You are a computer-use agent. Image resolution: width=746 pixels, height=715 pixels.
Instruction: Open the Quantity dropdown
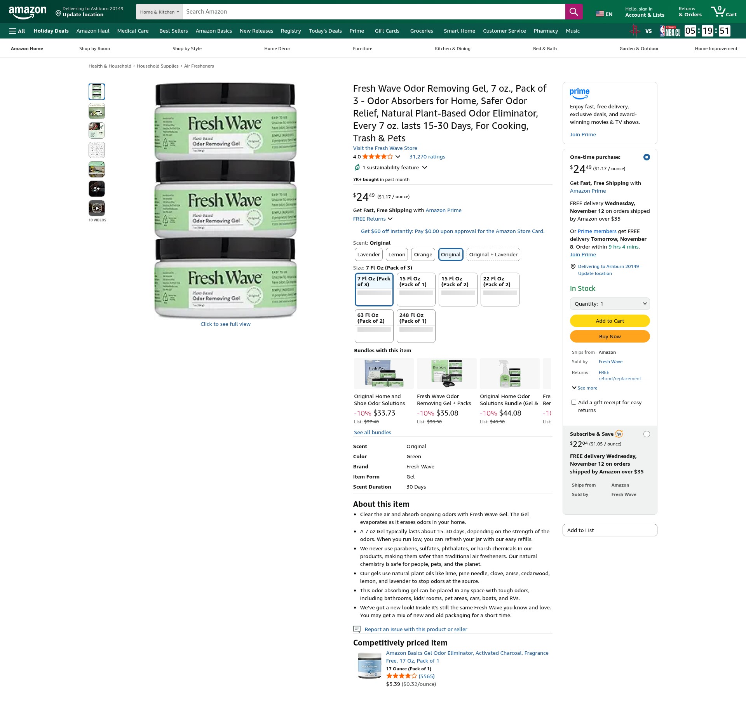click(610, 304)
